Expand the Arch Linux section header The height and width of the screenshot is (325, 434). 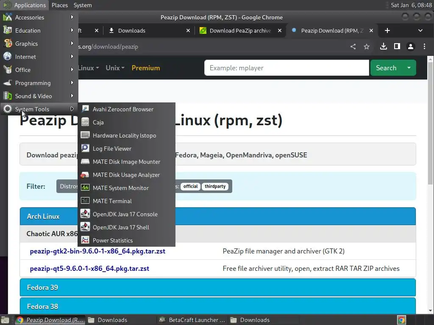218,216
